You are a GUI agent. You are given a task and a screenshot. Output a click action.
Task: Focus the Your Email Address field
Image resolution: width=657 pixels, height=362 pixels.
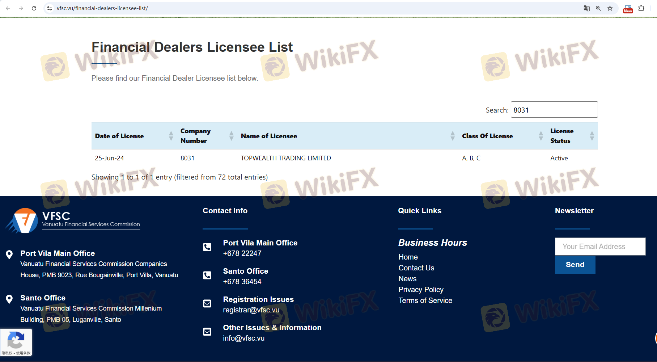click(600, 247)
